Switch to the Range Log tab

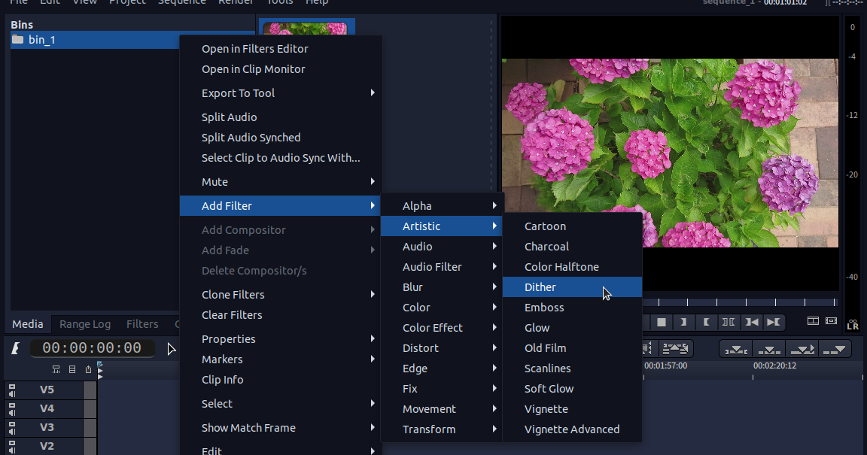point(85,324)
